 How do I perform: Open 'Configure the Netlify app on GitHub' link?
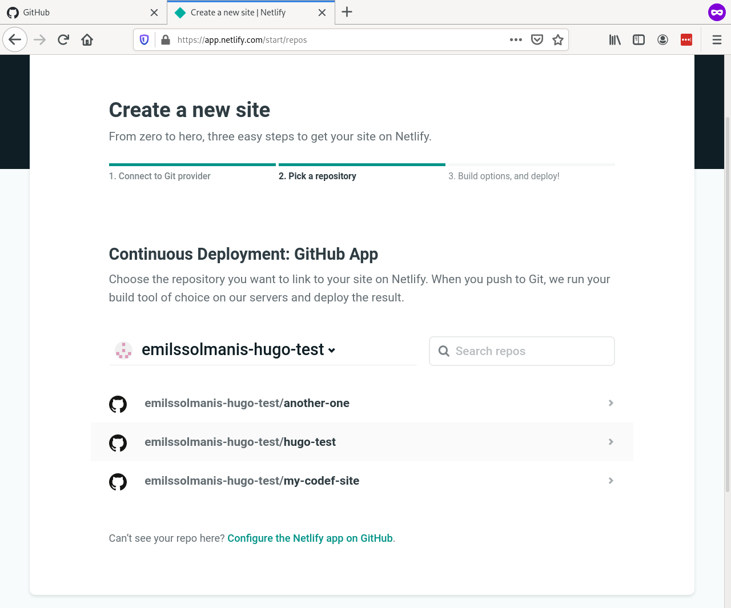click(310, 538)
